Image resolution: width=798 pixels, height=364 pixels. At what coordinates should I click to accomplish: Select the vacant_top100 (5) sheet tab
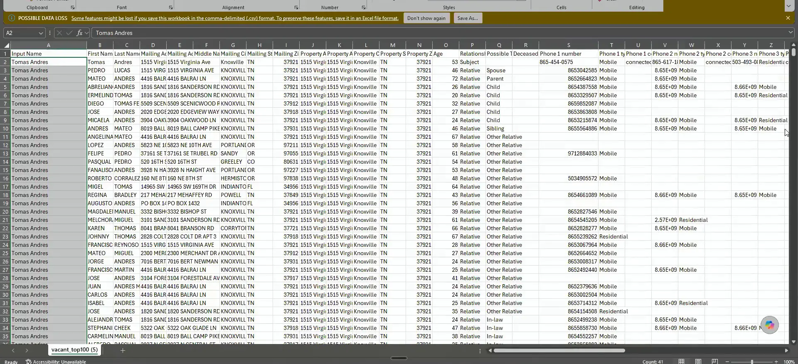pos(75,350)
